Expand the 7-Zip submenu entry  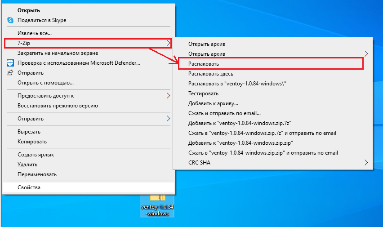[x=88, y=43]
